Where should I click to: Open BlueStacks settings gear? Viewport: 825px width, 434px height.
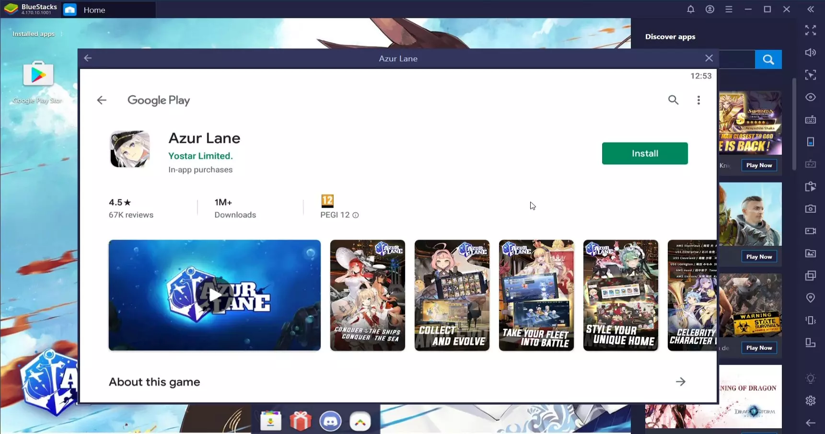coord(810,400)
